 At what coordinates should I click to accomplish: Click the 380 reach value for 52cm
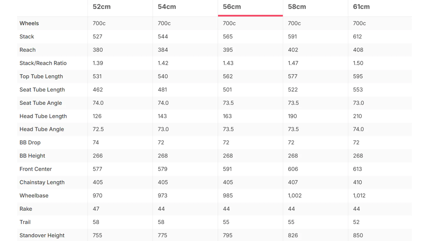pos(98,50)
